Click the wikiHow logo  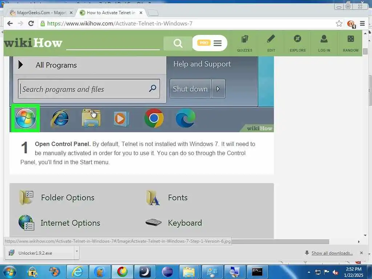pos(33,43)
